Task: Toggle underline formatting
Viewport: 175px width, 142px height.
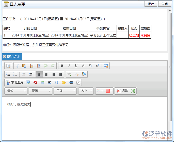Action: 76,66
